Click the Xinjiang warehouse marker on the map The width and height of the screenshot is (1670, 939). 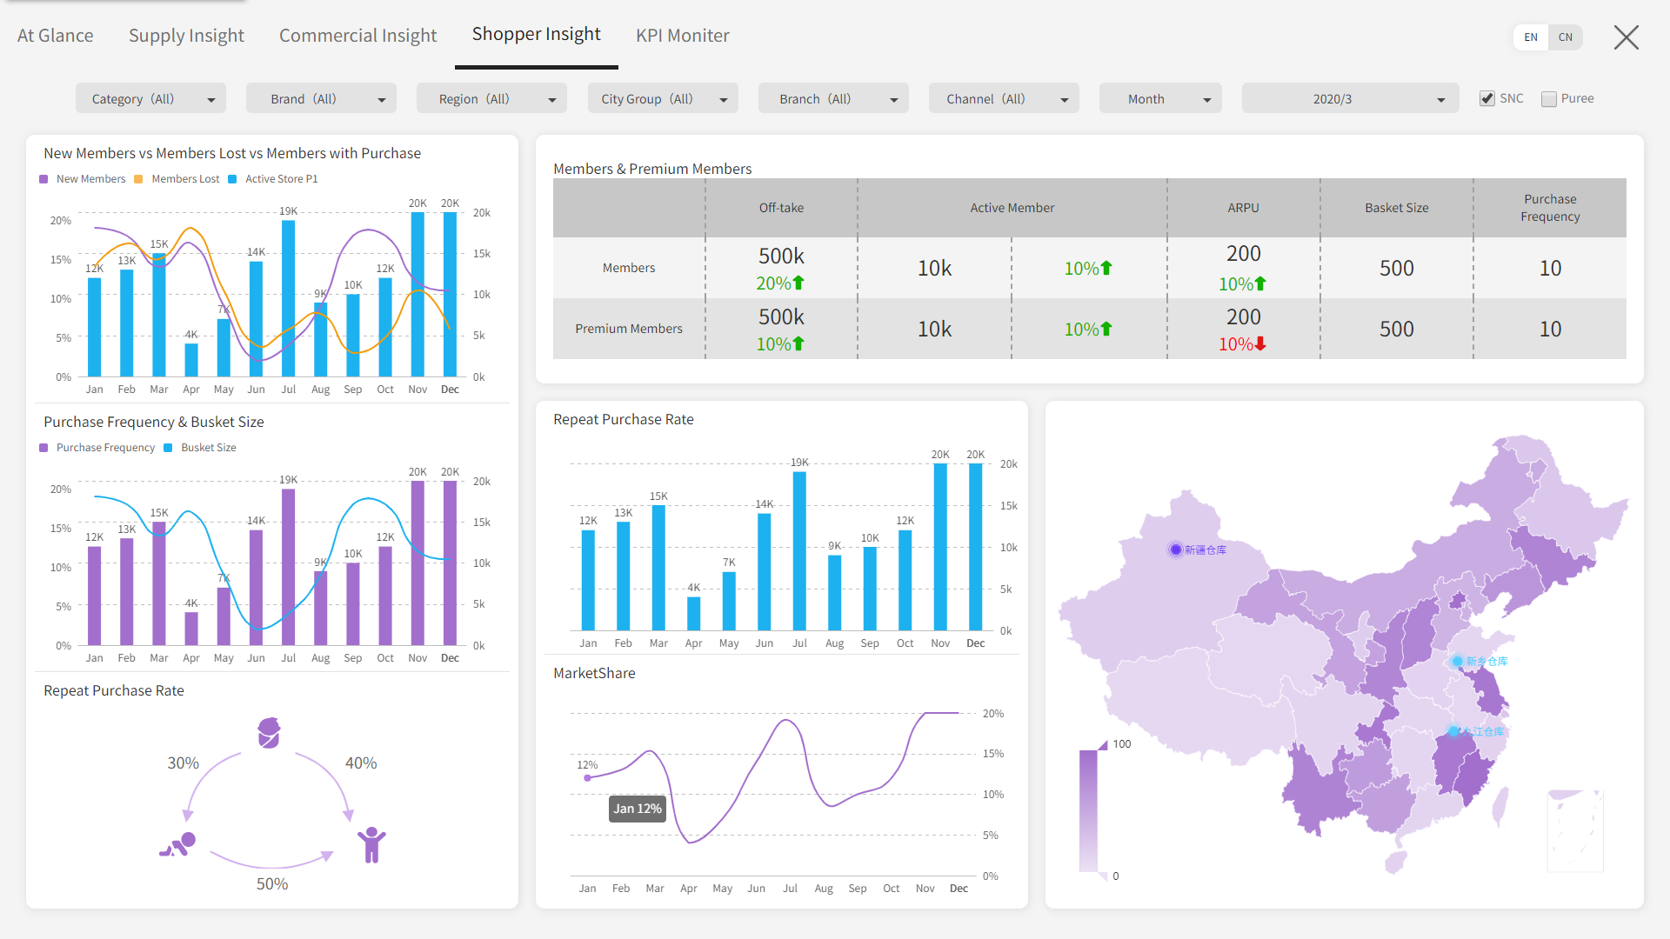tap(1176, 549)
